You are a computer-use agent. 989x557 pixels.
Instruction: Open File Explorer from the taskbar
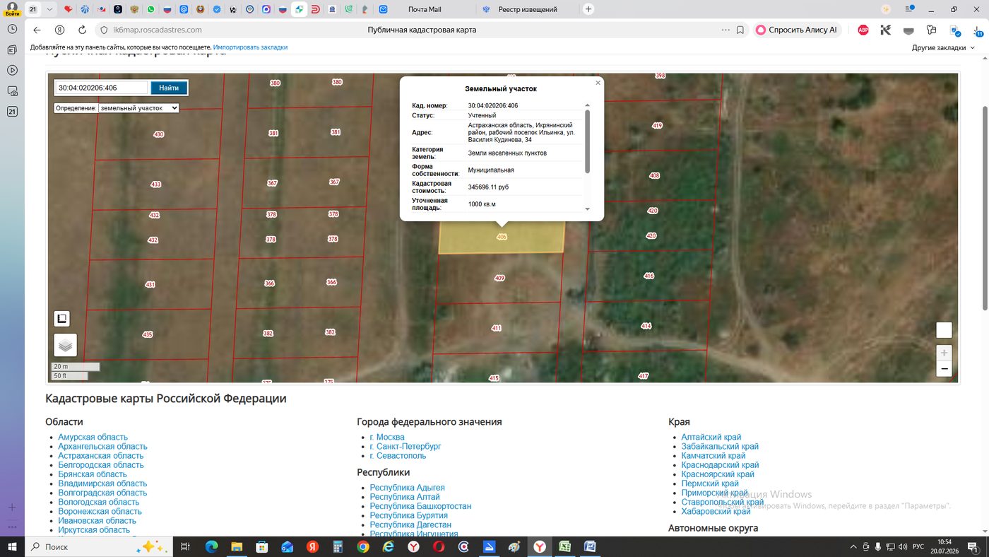(237, 547)
